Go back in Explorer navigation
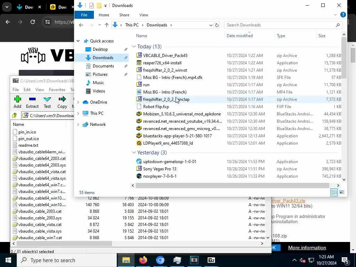Viewport: 356px width, 267px height. click(x=81, y=25)
